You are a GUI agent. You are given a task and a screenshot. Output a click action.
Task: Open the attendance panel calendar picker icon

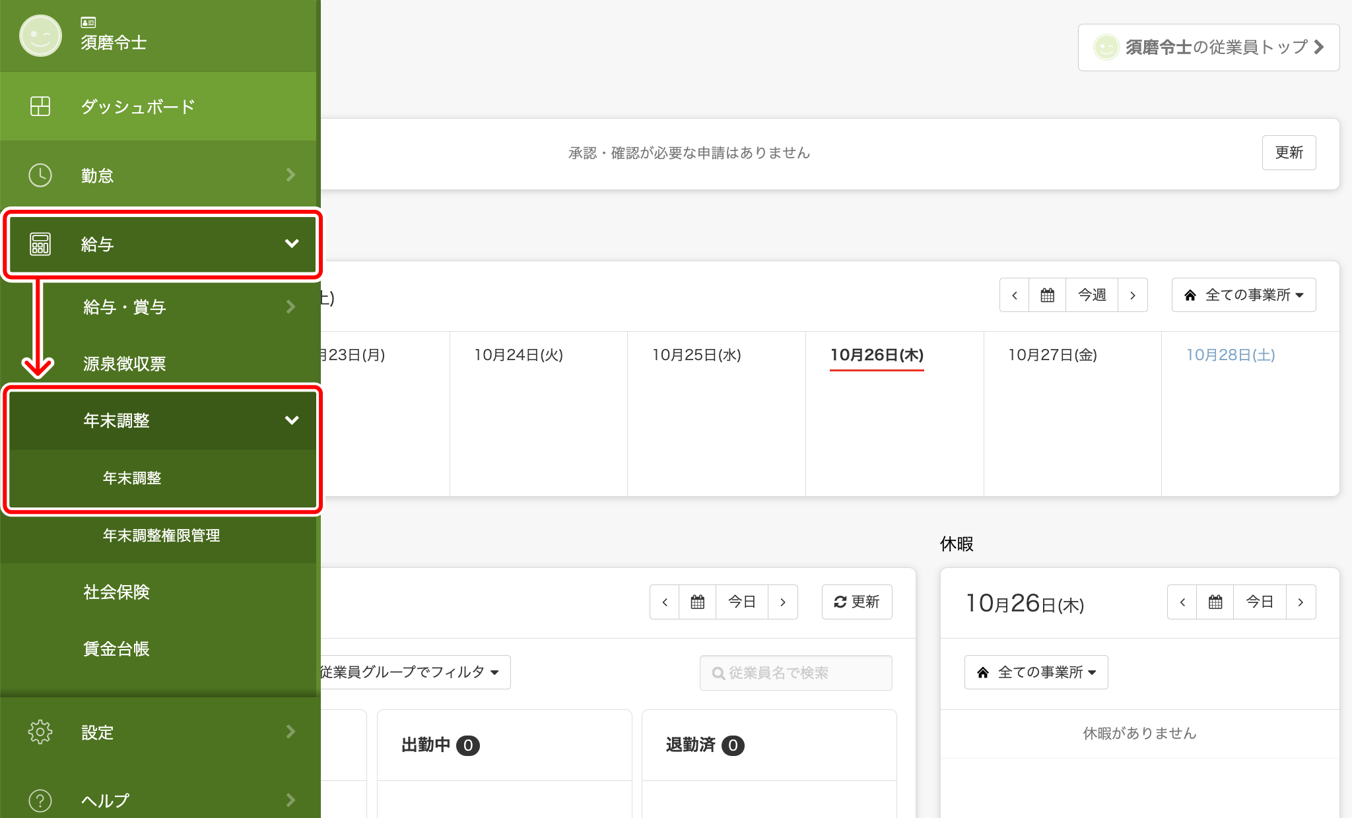698,602
